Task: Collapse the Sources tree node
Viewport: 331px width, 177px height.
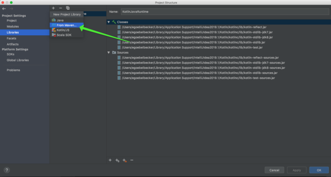Action: [x=109, y=52]
